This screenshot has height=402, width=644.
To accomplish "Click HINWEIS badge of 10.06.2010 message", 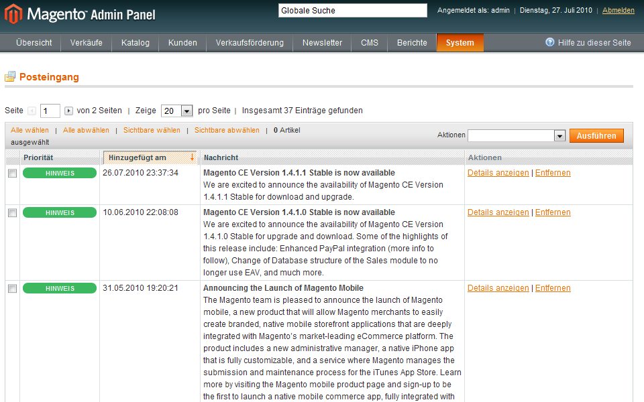I will (x=60, y=212).
